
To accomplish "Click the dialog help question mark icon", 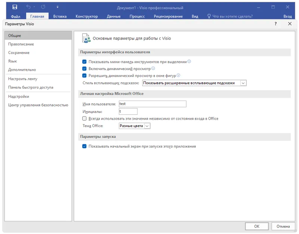I will click(x=276, y=24).
